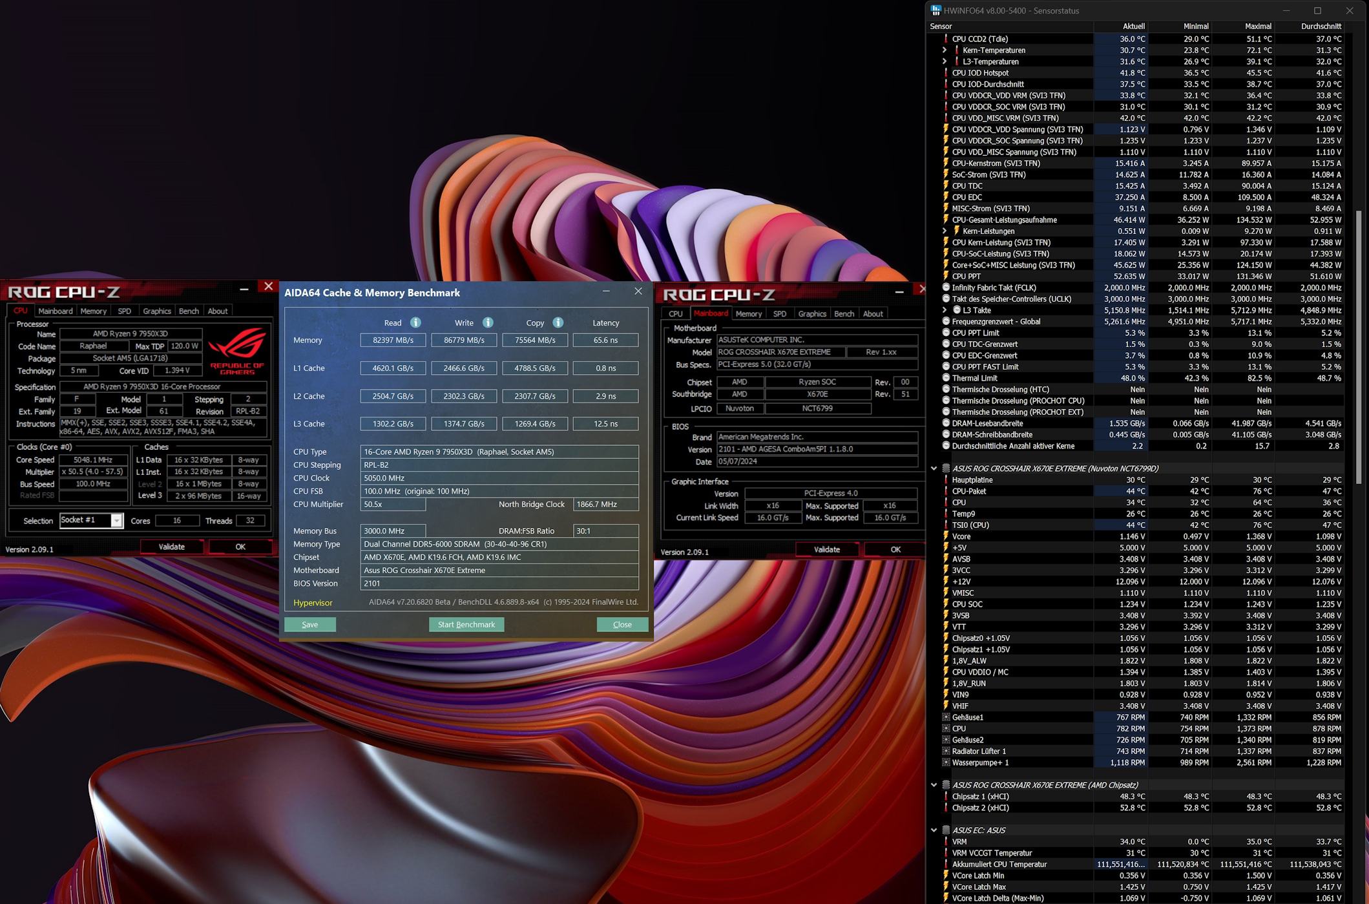Click the Write info icon in AIDA64
Viewport: 1369px width, 904px height.
[x=488, y=322]
